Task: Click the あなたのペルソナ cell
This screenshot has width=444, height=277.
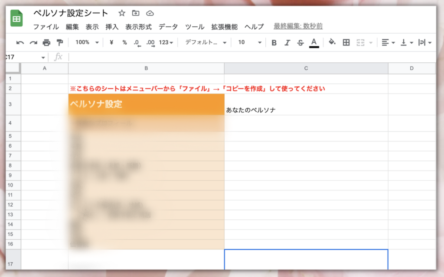Action: point(306,104)
